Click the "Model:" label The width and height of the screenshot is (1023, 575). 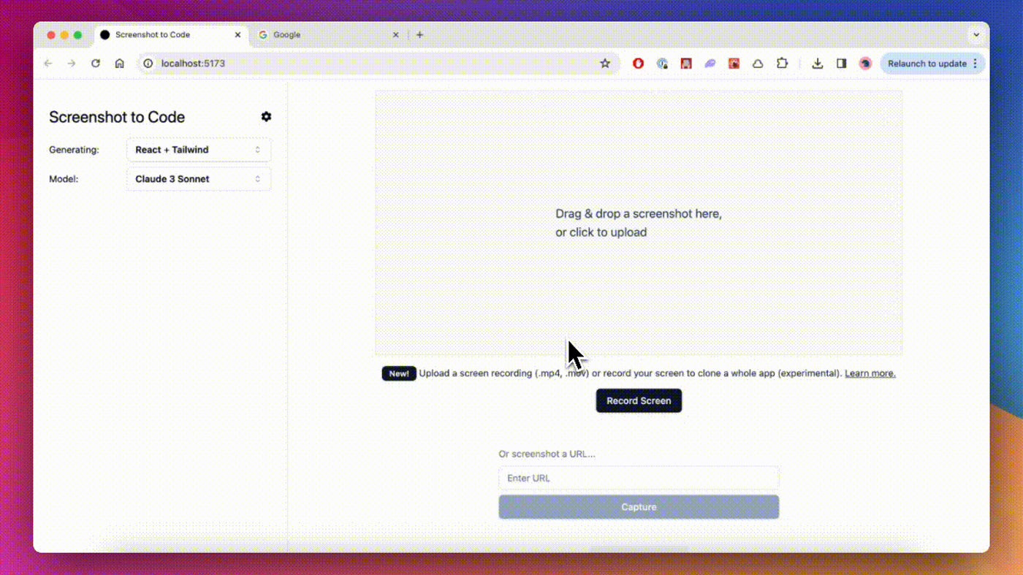(x=64, y=179)
